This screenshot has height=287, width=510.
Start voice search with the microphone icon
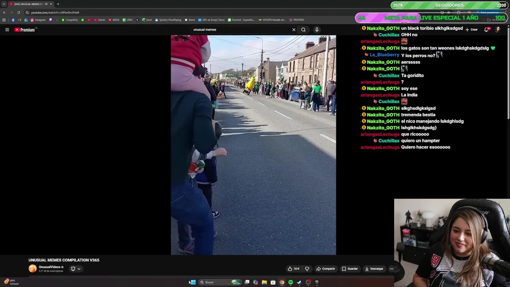[x=317, y=29]
